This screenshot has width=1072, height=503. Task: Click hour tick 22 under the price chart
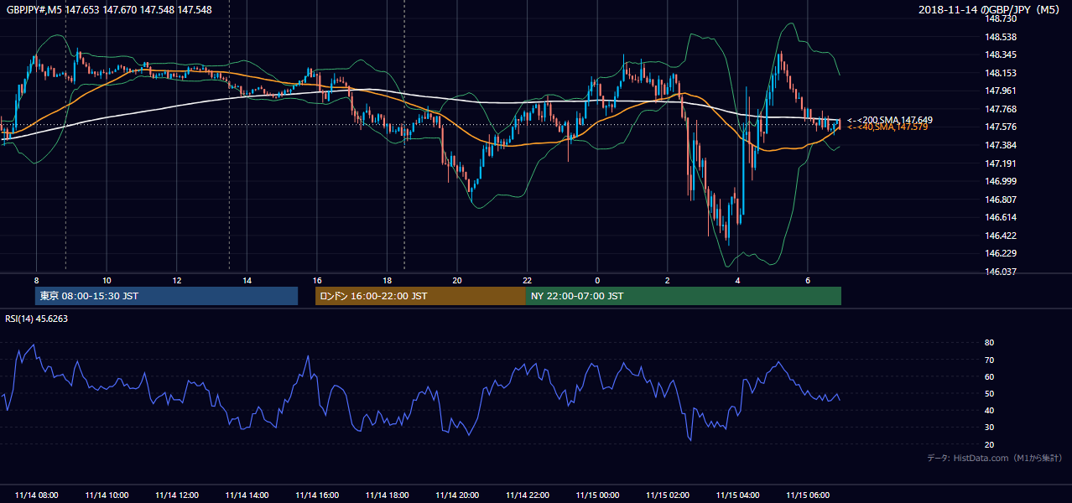[x=527, y=280]
